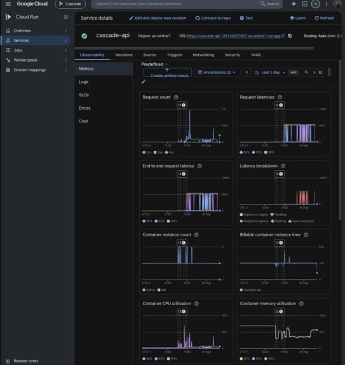This screenshot has width=345, height=365.
Task: Activate Cloud Shell terminal icon
Action: click(x=304, y=4)
